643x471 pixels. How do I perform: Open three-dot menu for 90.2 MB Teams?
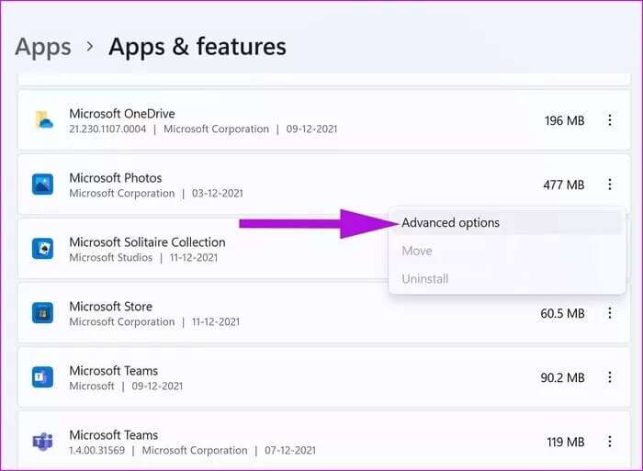(610, 377)
